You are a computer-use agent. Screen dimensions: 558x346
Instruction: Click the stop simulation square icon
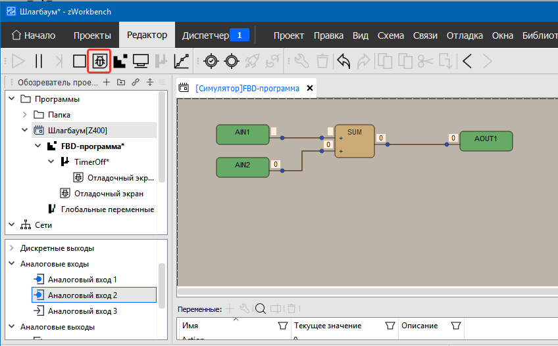click(79, 61)
